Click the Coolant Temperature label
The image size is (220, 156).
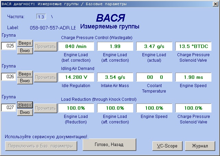[x=154, y=88]
